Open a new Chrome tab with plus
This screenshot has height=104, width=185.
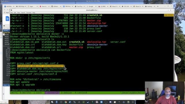tap(158, 6)
